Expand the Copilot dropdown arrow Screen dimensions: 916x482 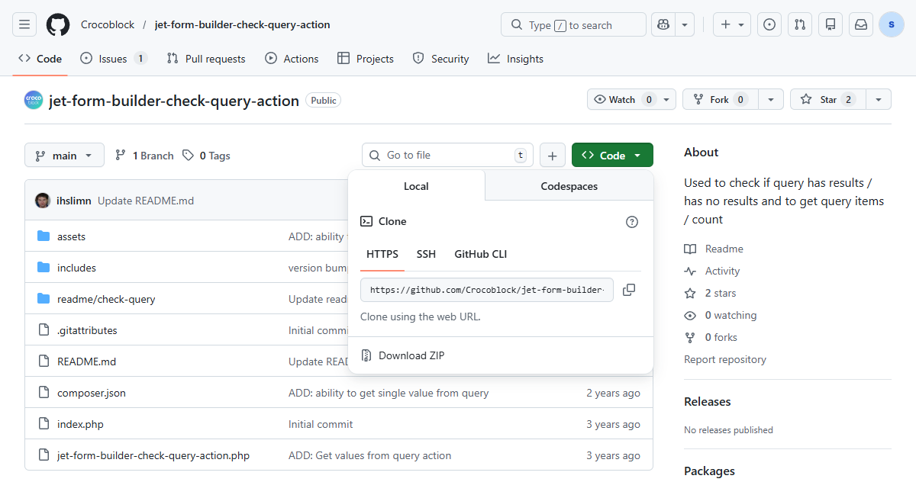click(685, 24)
